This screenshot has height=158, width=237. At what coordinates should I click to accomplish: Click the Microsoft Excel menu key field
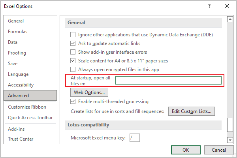[x=135, y=137]
